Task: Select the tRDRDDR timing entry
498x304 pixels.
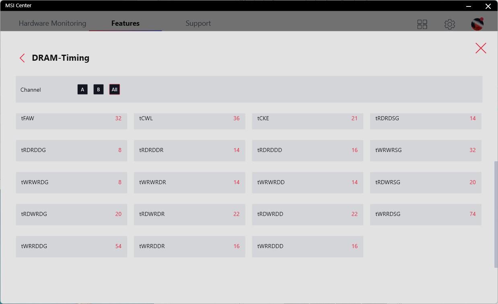Action: point(189,150)
